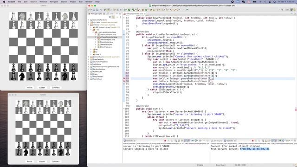This screenshot has height=167, width=297.
Task: Collapse movePiece method at line 67
Action: [x=124, y=18]
